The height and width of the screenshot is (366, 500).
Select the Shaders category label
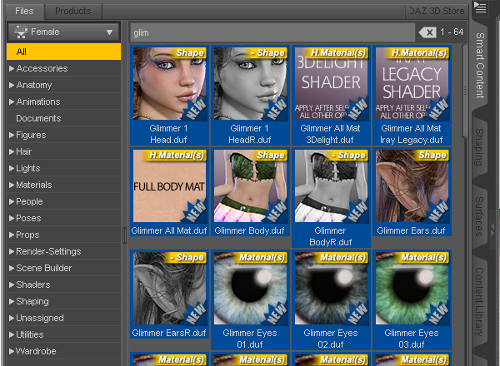[33, 284]
